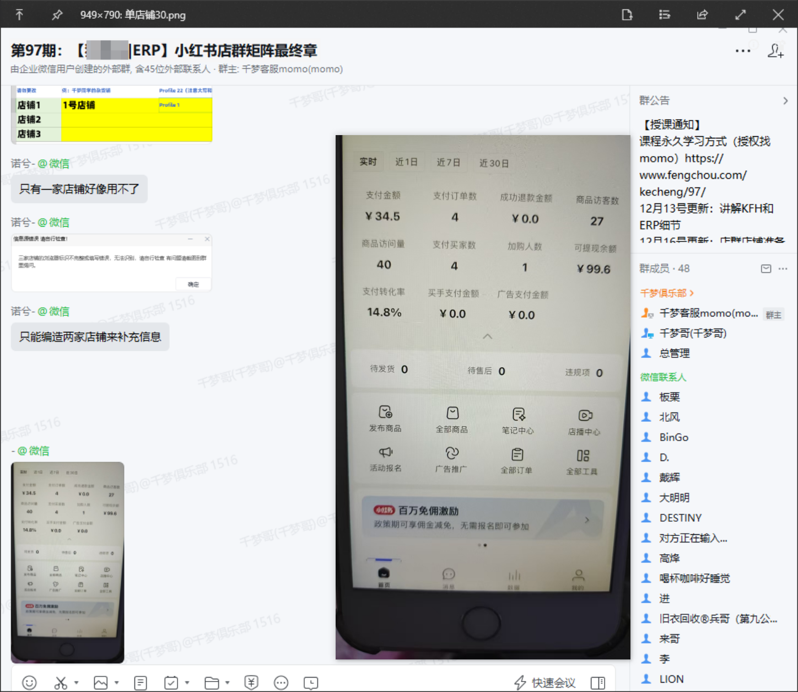Open the emoji picker

pyautogui.click(x=29, y=683)
